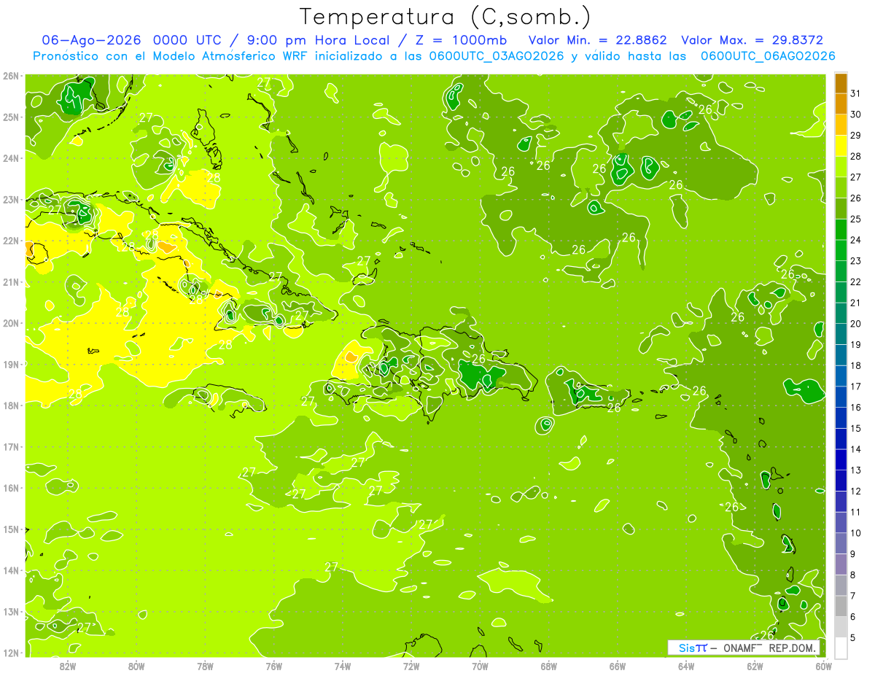Click legend value 31 on the color scale
Image resolution: width=875 pixels, height=676 pixels.
click(856, 93)
